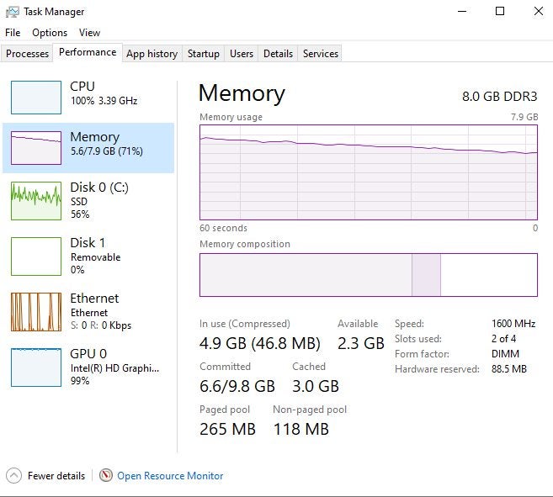Close the Task Manager window

click(x=538, y=11)
